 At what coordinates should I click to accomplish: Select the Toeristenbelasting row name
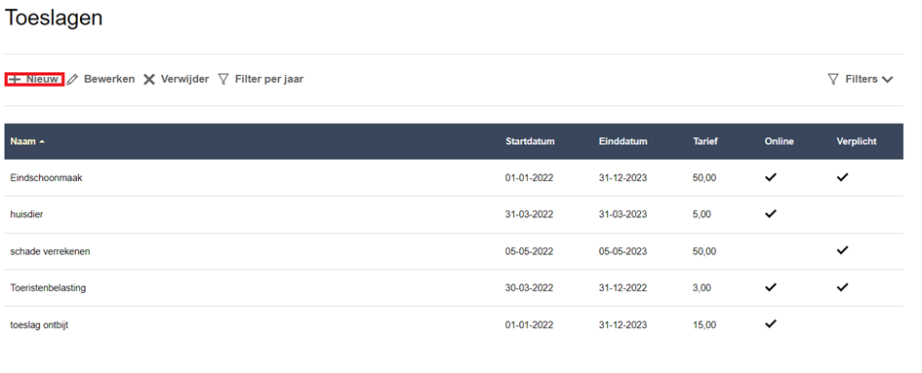[48, 288]
